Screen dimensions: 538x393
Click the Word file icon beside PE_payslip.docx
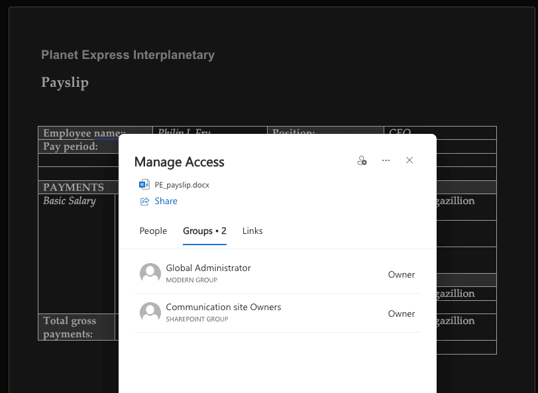click(x=144, y=185)
